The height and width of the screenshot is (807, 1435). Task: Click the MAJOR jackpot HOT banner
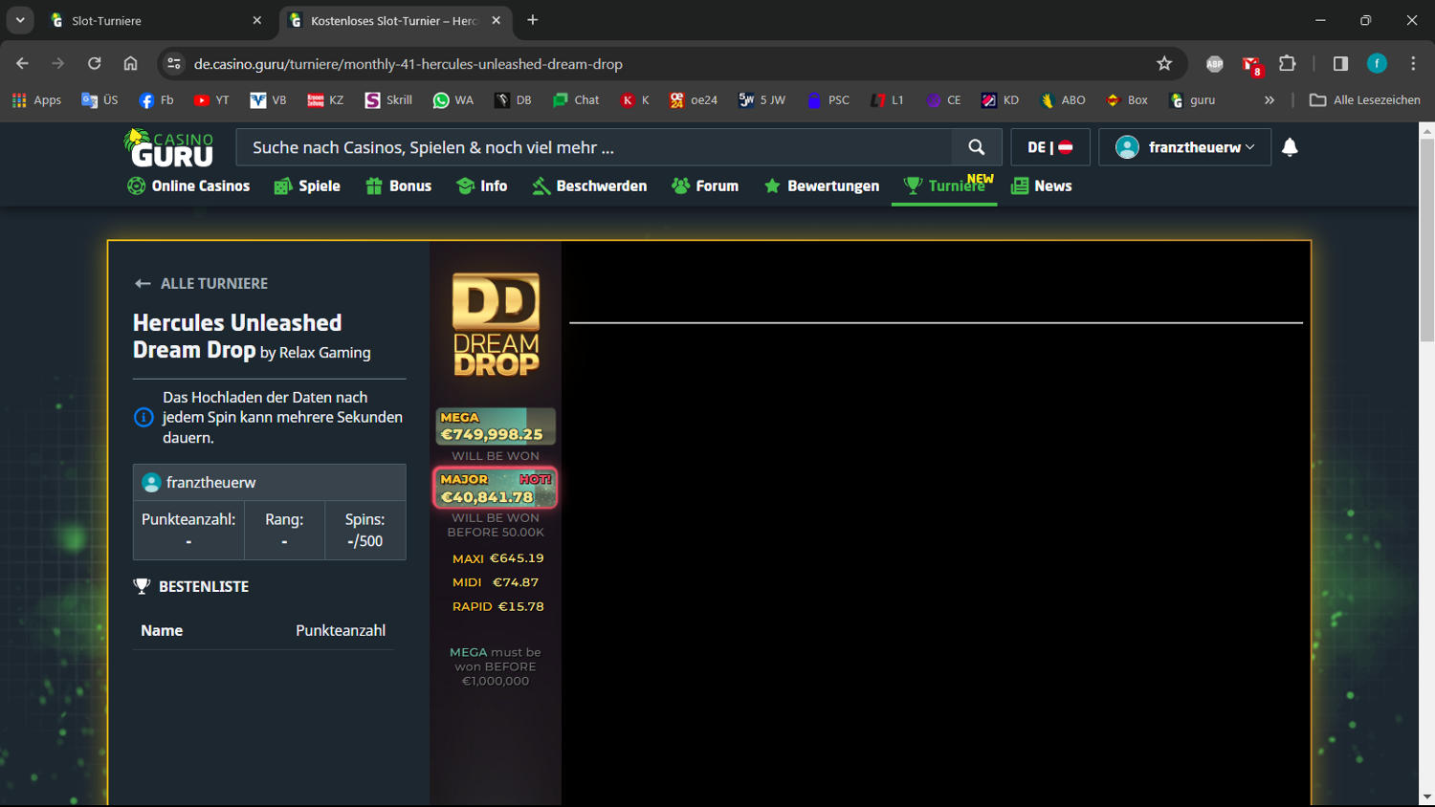496,488
